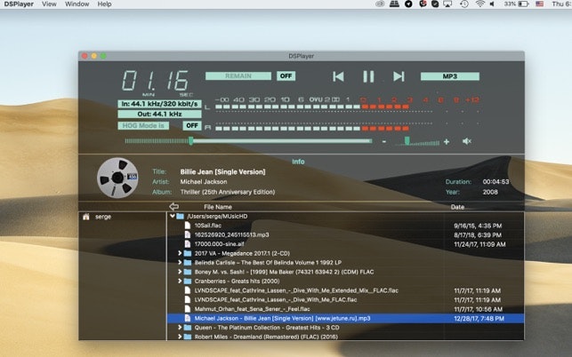Open the DSPlayer app menu
Viewport: 572px width, 357px height.
(x=19, y=4)
